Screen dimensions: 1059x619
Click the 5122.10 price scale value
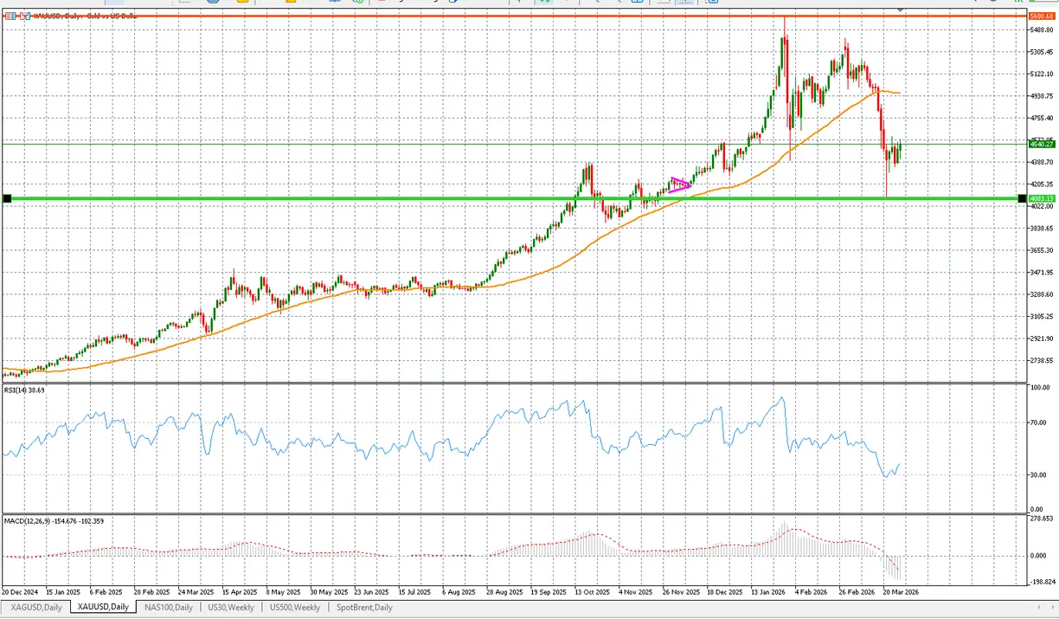click(1041, 74)
